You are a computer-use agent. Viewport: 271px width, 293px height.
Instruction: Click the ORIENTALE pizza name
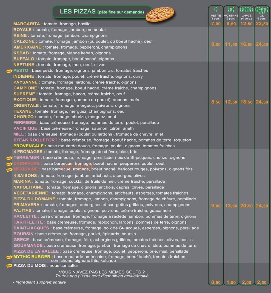pyautogui.click(x=26, y=105)
